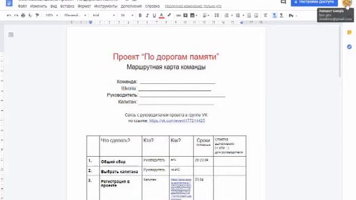This screenshot has width=356, height=200.
Task: Click the Регистрация в проекте cell
Action: tap(121, 188)
